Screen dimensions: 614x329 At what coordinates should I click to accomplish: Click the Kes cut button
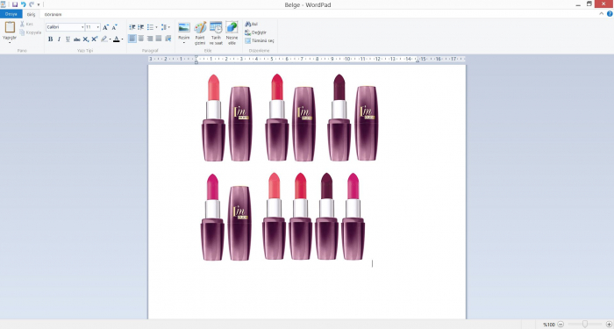(26, 25)
